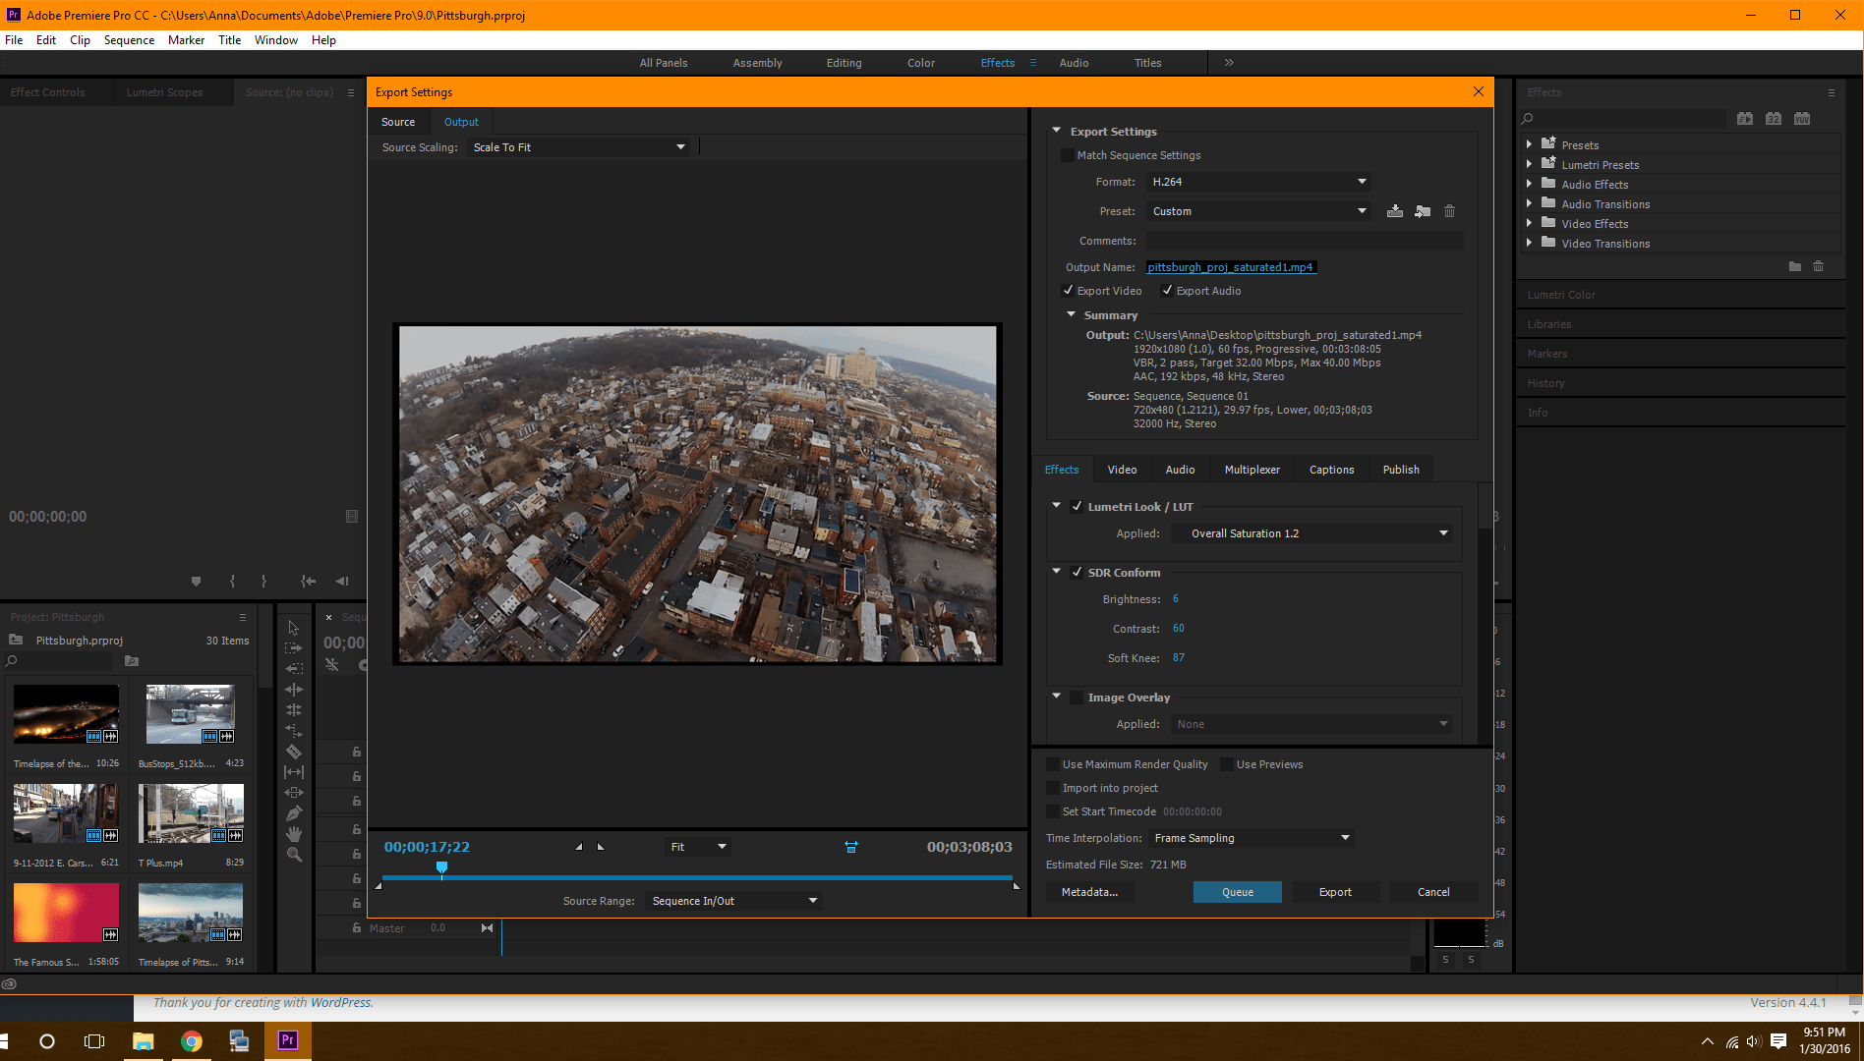Open the Time Interpolation dropdown
This screenshot has height=1061, width=1864.
click(1252, 838)
